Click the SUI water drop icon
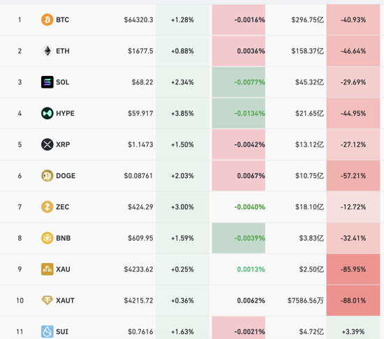 pos(47,331)
